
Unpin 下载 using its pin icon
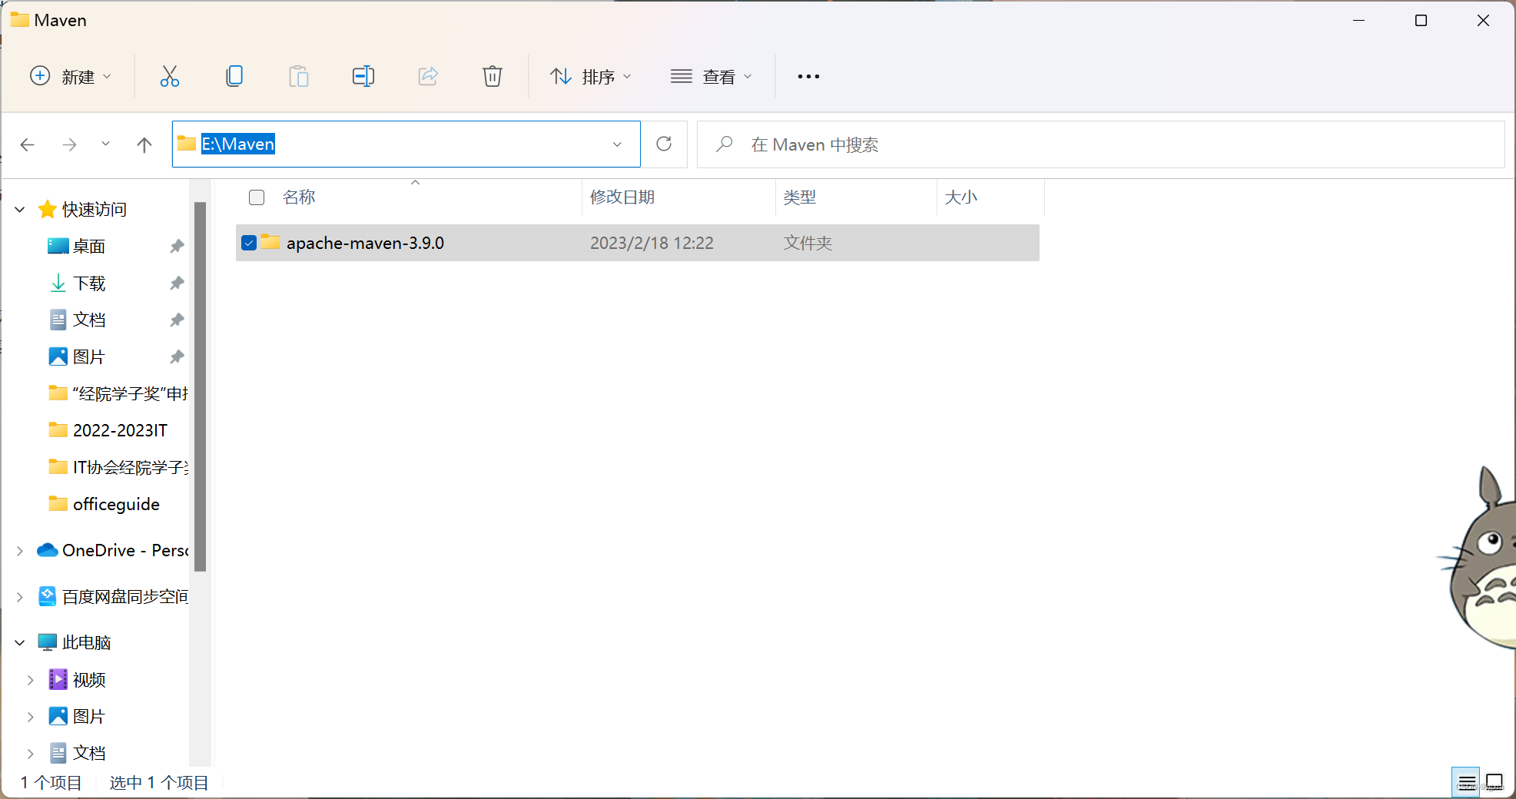point(177,283)
